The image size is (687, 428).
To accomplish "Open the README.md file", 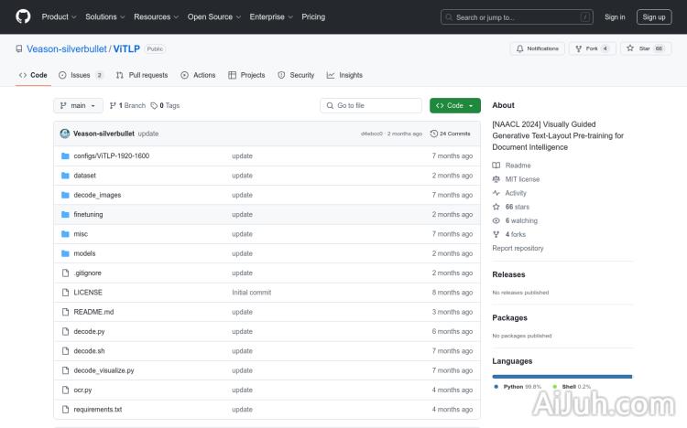I will tap(93, 312).
